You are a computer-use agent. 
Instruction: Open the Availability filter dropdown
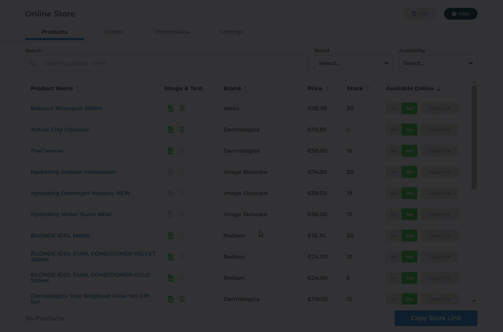click(x=438, y=63)
